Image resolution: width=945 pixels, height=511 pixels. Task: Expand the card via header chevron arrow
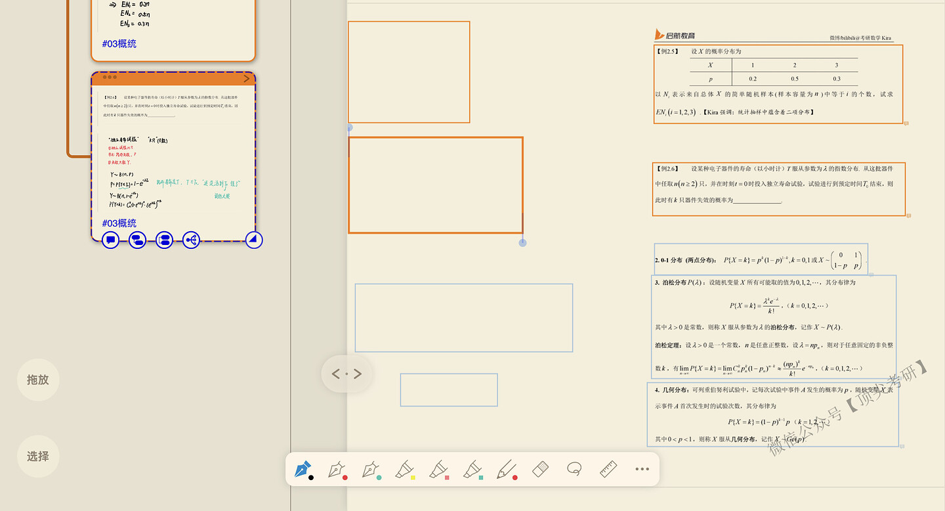(x=247, y=78)
